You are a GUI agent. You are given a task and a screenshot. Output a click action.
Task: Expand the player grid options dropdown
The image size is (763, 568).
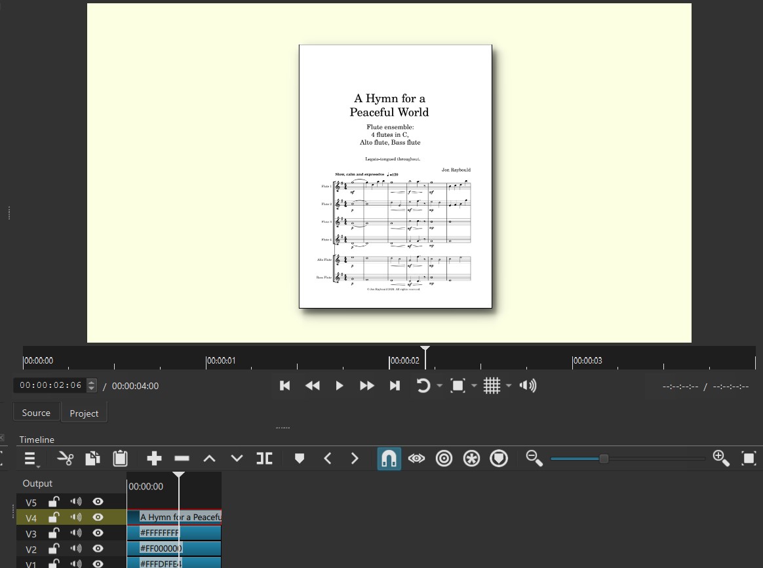[509, 386]
